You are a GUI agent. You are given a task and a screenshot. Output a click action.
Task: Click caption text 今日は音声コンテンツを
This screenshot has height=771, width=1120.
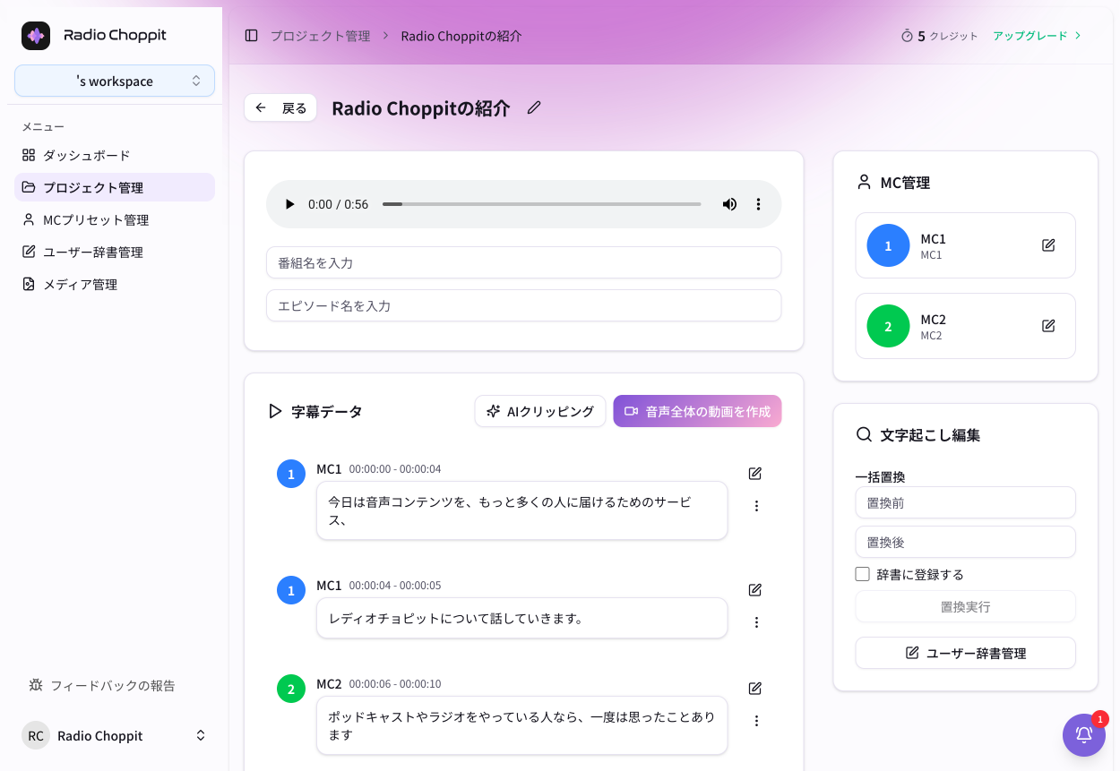(521, 510)
